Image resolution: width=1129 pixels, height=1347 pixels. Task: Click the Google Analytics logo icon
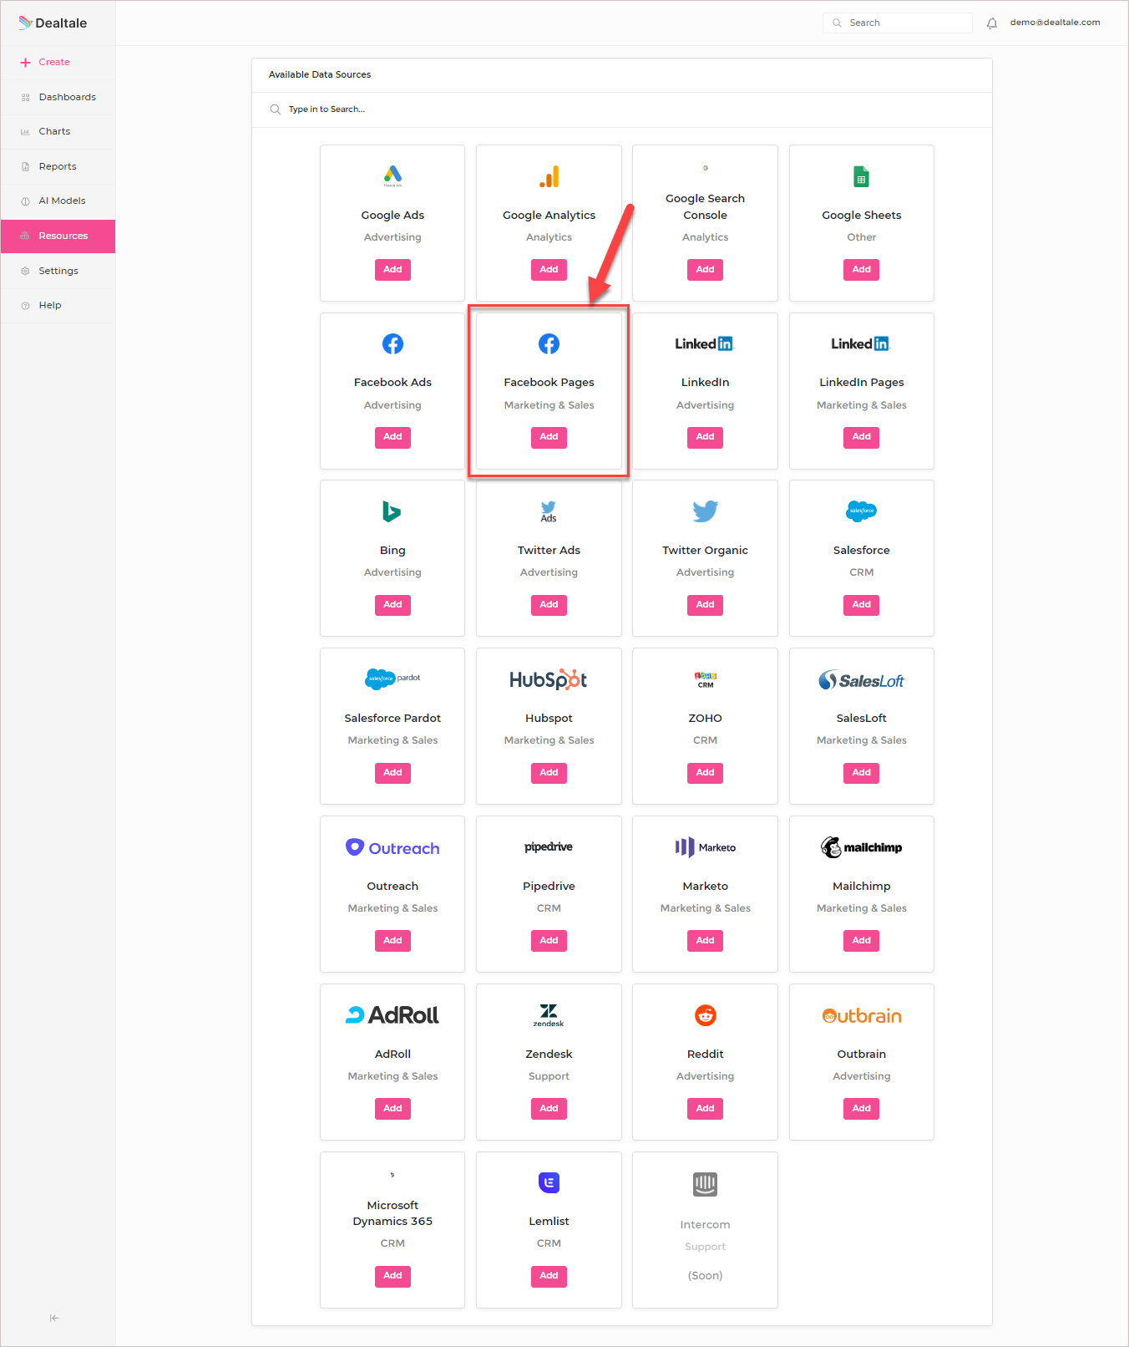(549, 176)
